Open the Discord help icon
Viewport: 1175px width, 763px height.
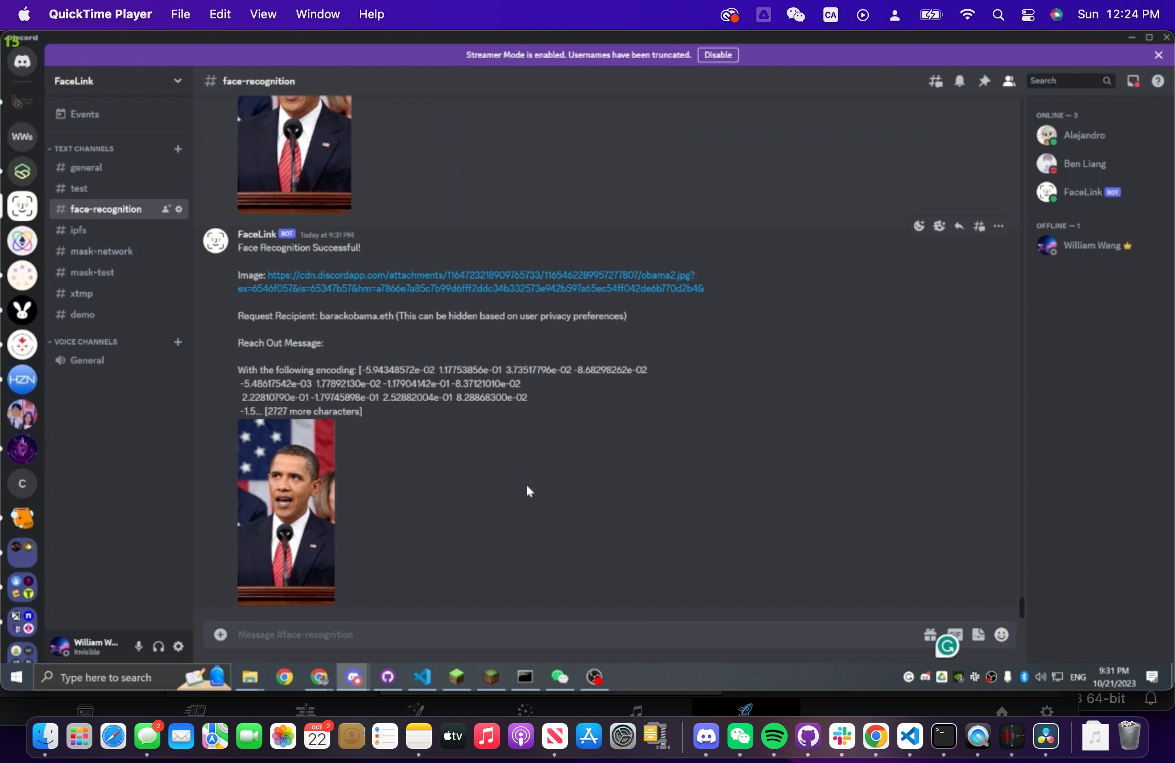[x=1158, y=81]
